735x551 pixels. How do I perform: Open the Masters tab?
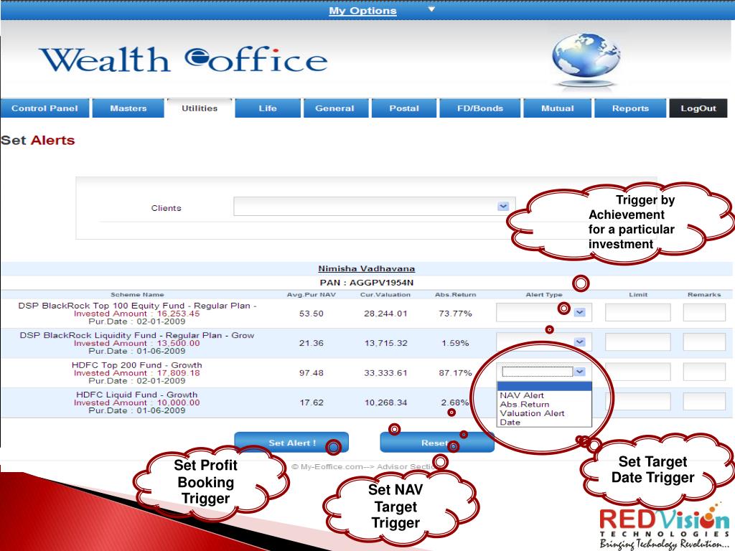pos(128,108)
